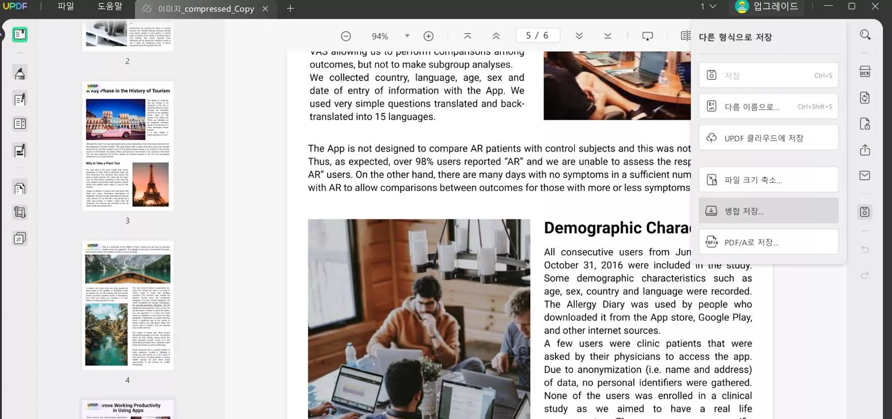Choose 파일 크기 축소... option
The image size is (892, 419).
[768, 179]
